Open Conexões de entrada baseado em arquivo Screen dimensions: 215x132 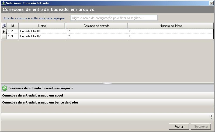[107, 88]
